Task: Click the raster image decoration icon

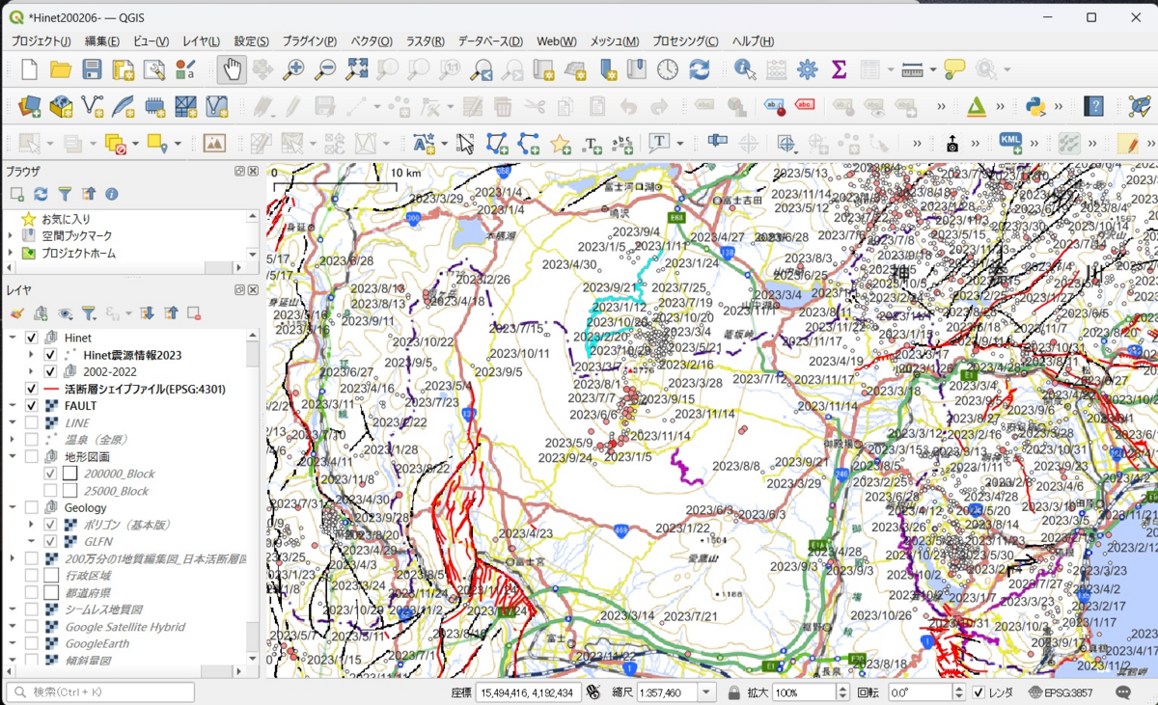Action: tap(214, 144)
